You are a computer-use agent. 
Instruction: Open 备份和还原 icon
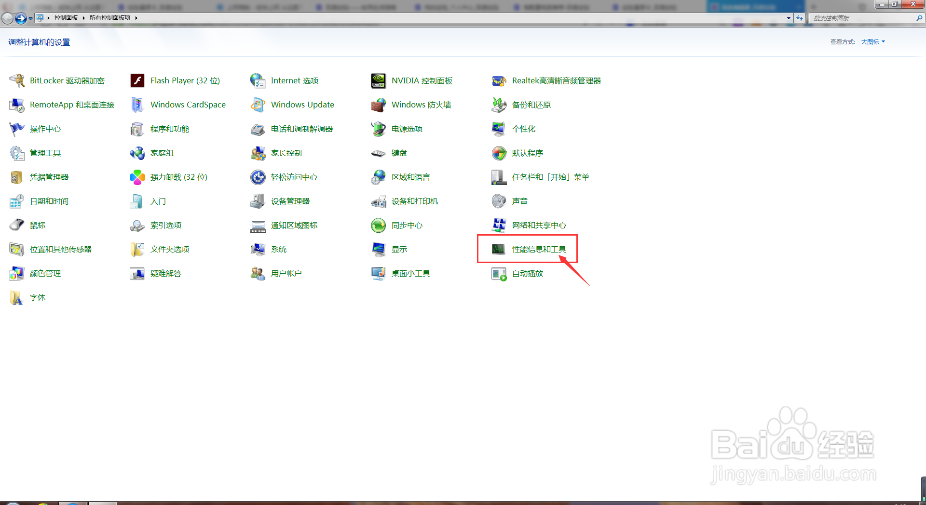click(499, 105)
